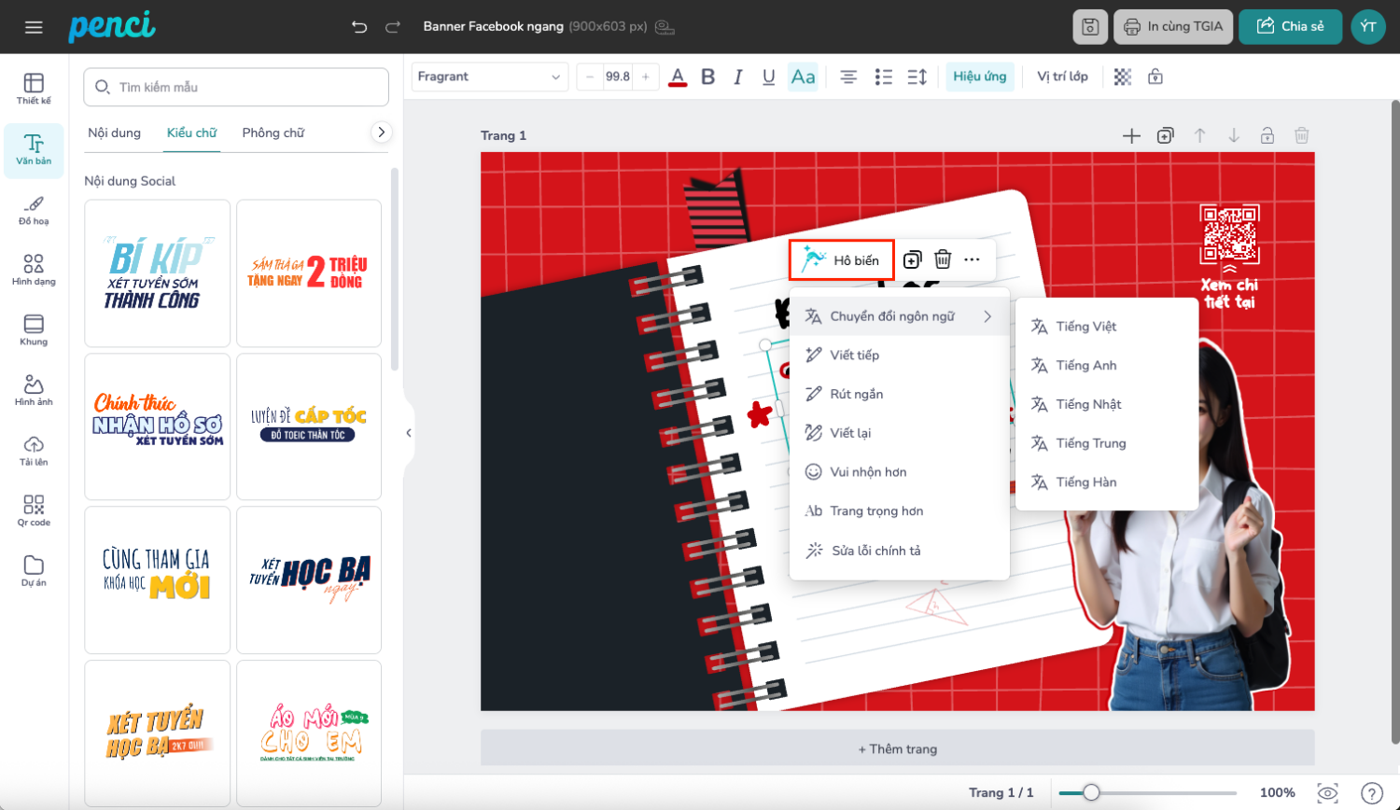Image resolution: width=1400 pixels, height=810 pixels.
Task: Click the text color A icon
Action: click(x=678, y=77)
